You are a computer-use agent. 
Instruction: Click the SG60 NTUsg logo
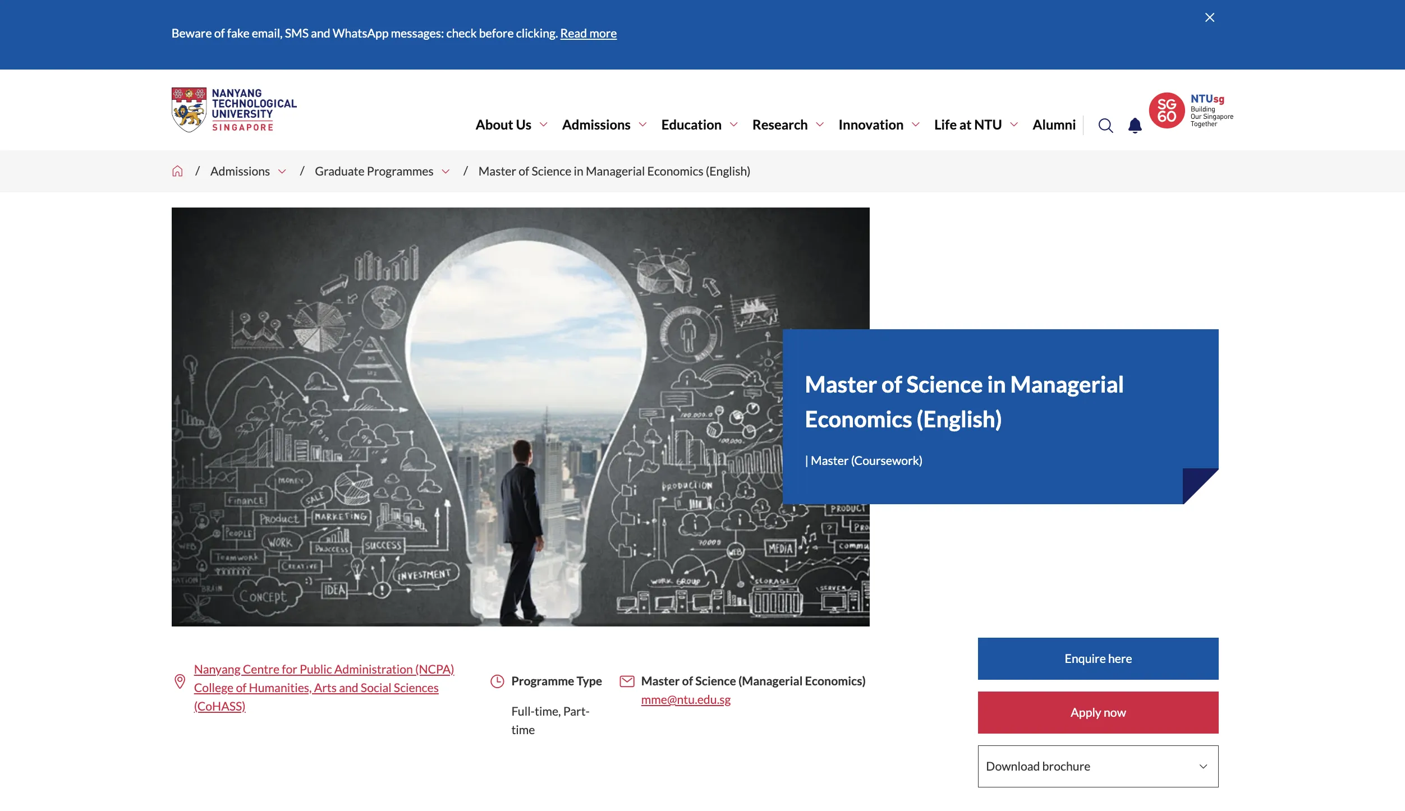point(1190,110)
